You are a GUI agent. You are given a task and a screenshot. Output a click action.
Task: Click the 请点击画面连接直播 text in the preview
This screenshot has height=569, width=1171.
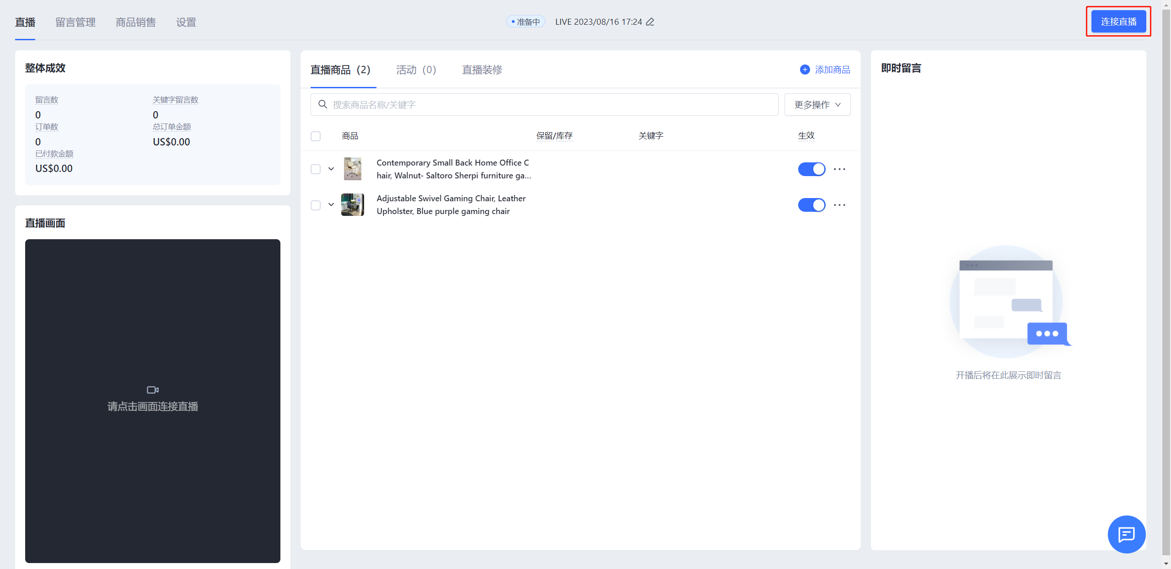(x=153, y=407)
